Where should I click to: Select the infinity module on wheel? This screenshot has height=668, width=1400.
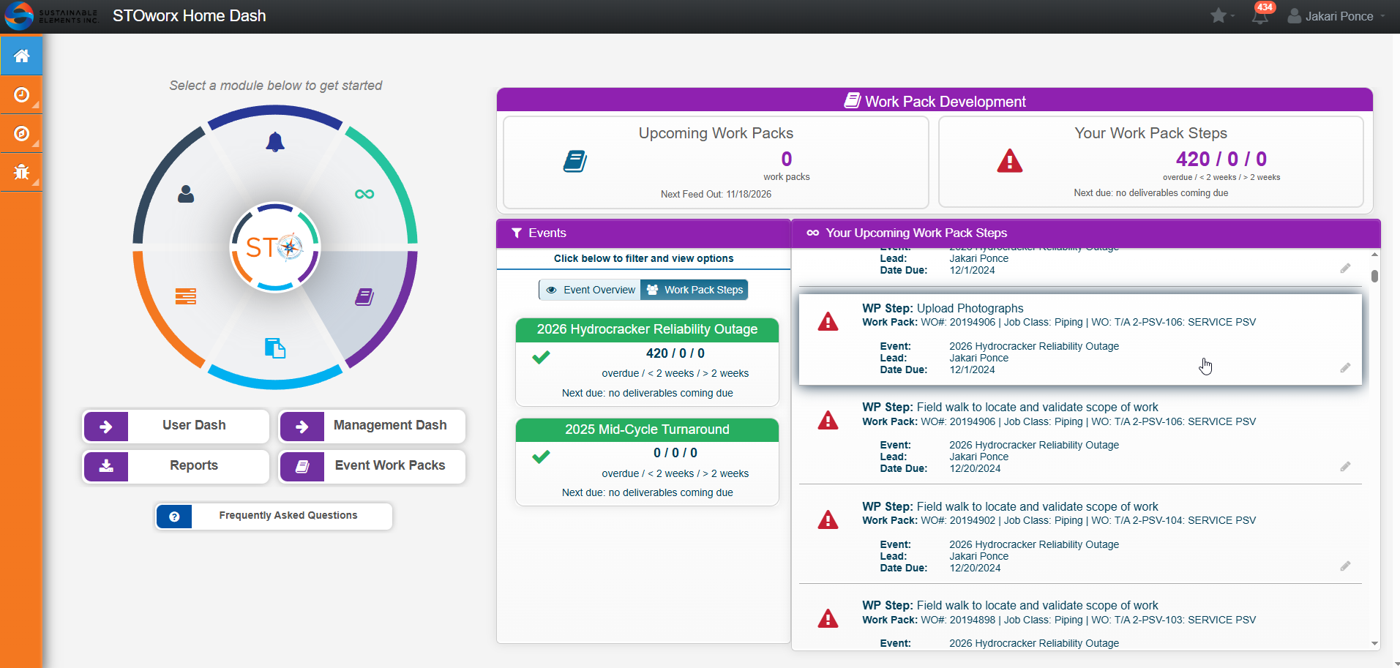click(364, 194)
